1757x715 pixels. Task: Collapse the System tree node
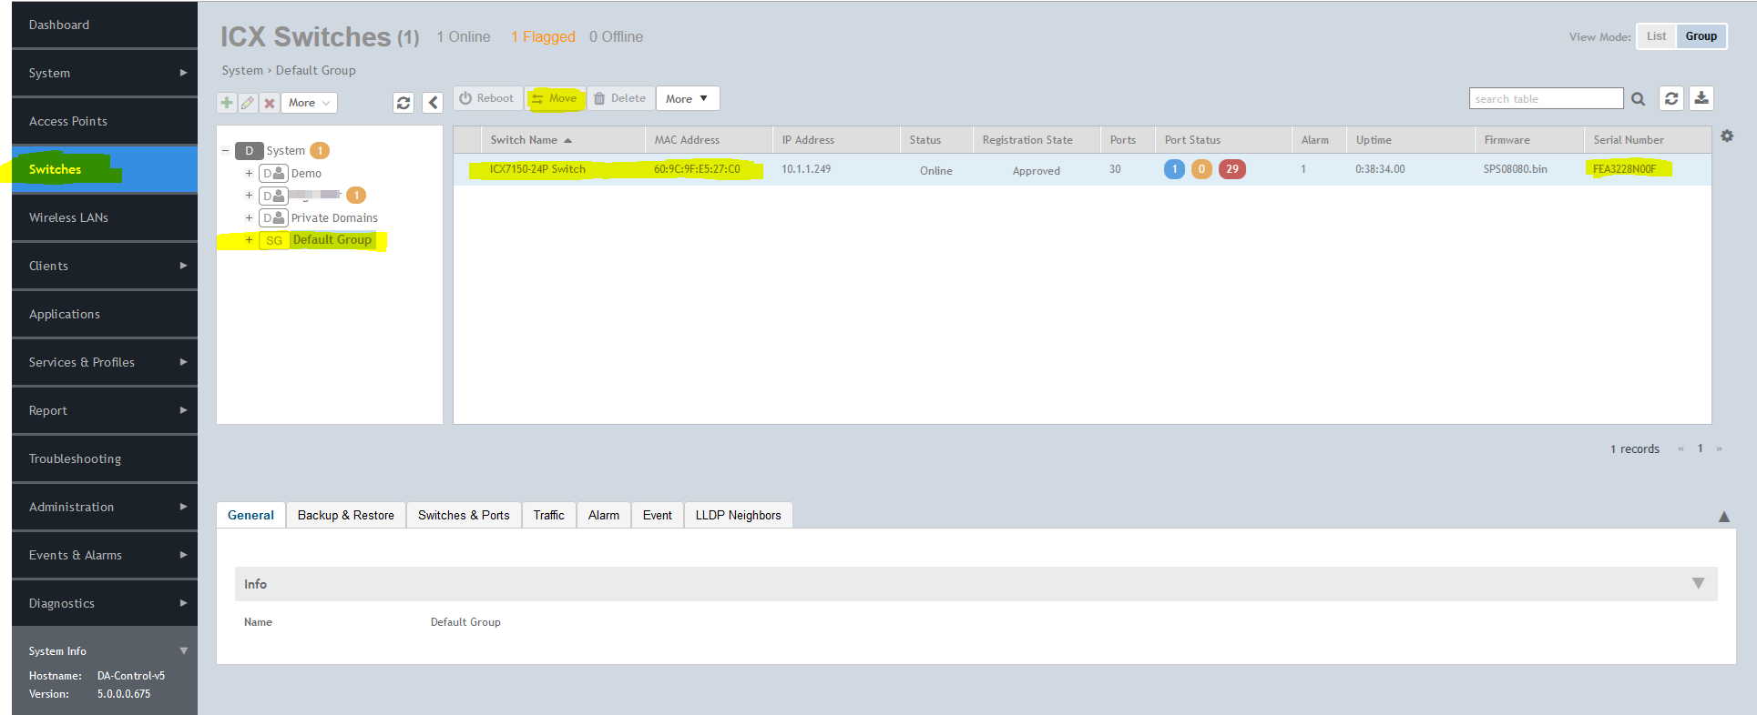[226, 151]
